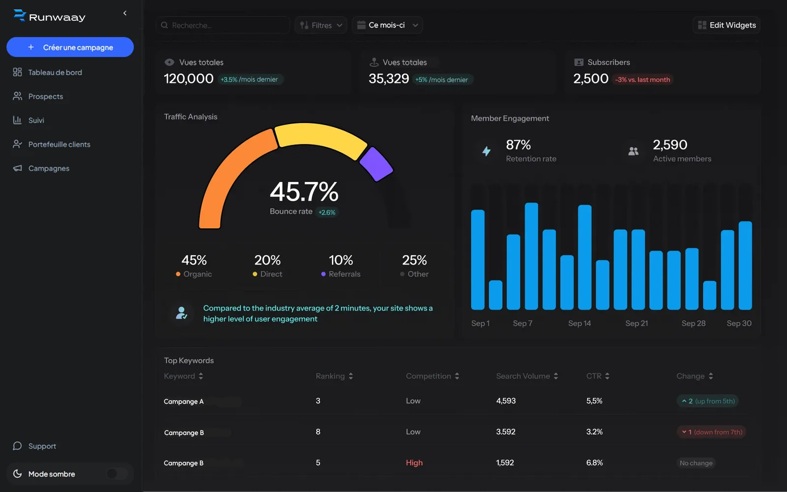Click the Subscribers card icon
Image resolution: width=787 pixels, height=492 pixels.
[579, 62]
